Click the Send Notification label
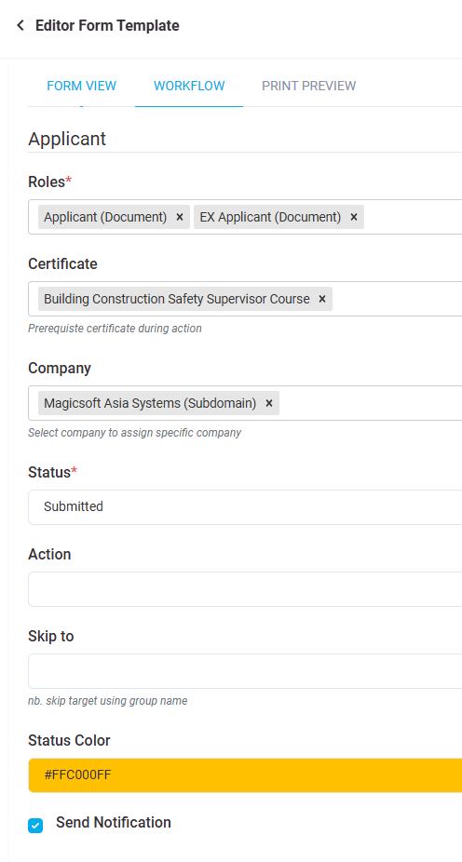Screen dimensions: 462x862 [x=114, y=822]
